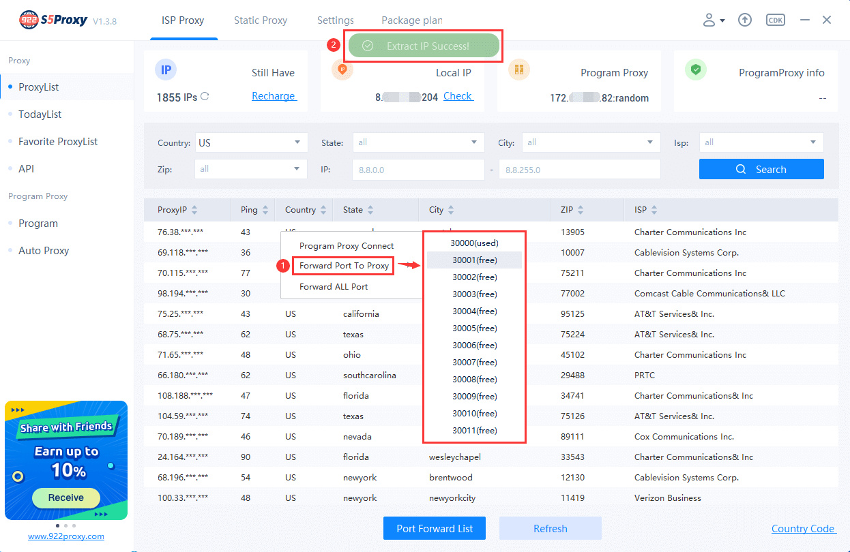The height and width of the screenshot is (552, 850).
Task: Click the refresh icon next to 1855 IPs
Action: click(204, 97)
